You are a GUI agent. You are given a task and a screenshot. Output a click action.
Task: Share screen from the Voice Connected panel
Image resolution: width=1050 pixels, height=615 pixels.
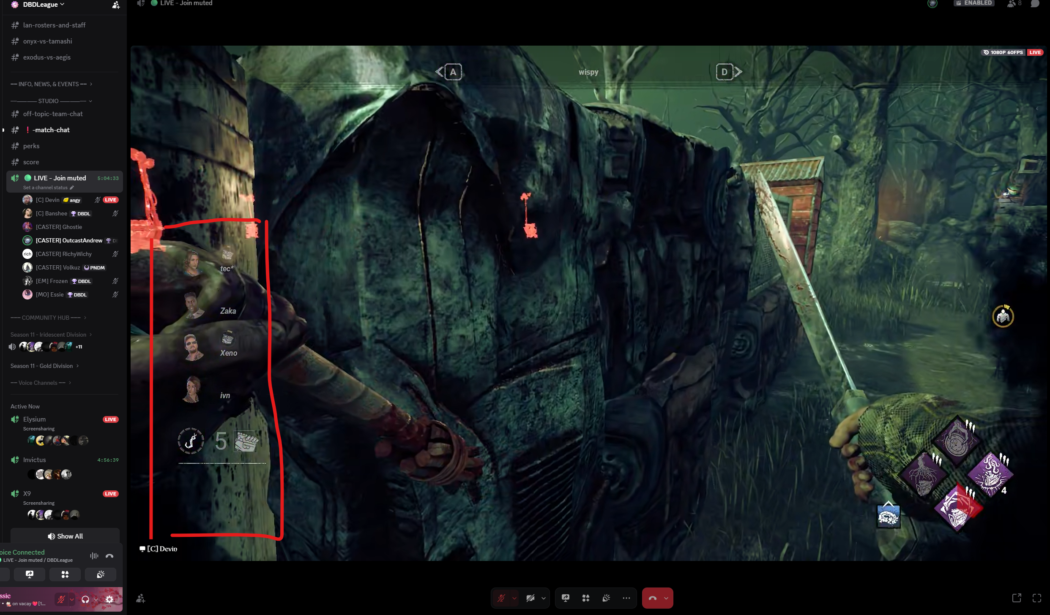tap(30, 574)
